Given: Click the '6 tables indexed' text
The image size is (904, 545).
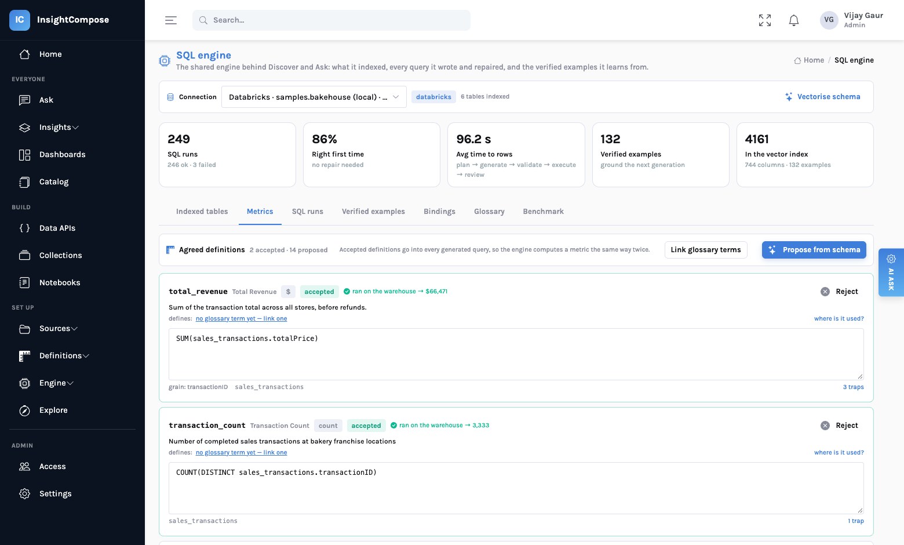Looking at the screenshot, I should coord(485,97).
